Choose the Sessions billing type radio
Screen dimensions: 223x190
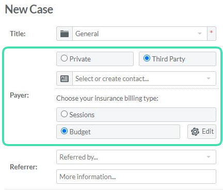click(x=64, y=114)
